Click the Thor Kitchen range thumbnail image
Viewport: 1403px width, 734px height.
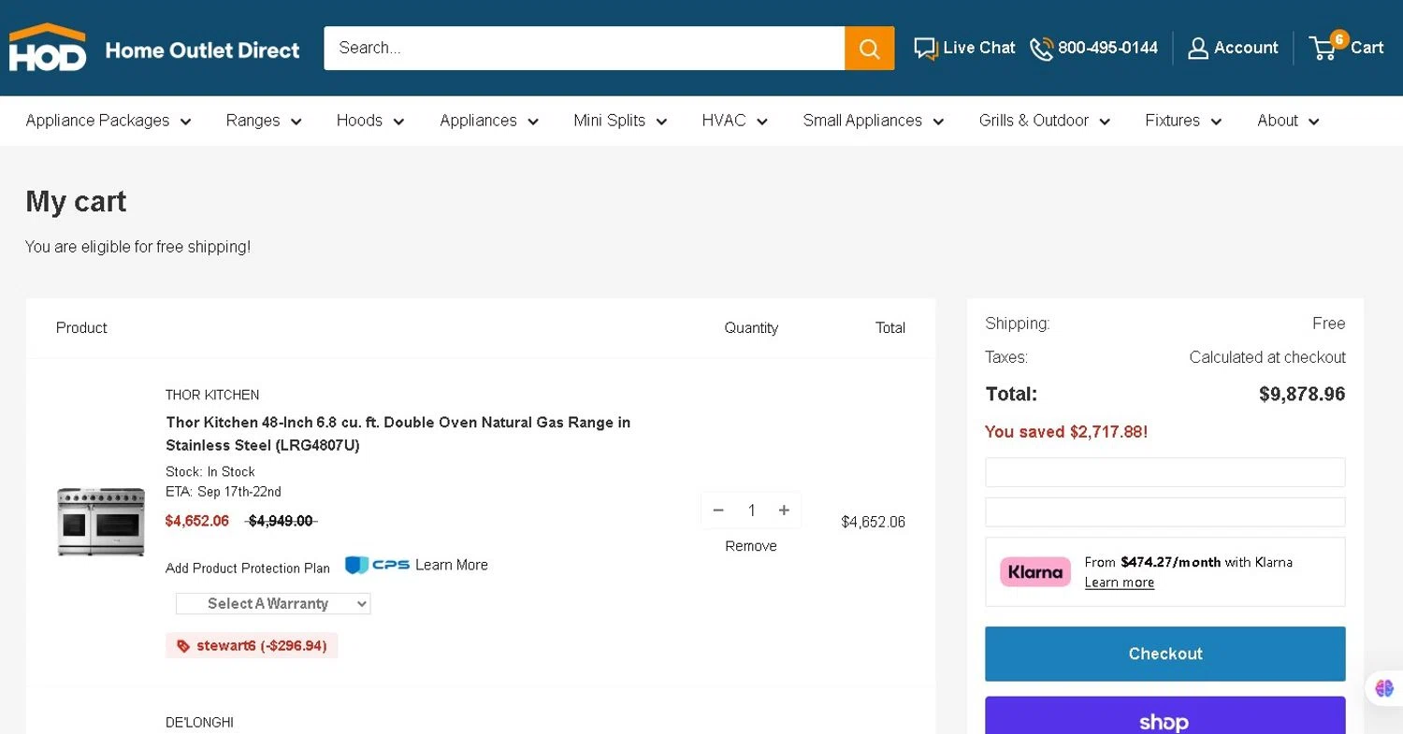101,522
